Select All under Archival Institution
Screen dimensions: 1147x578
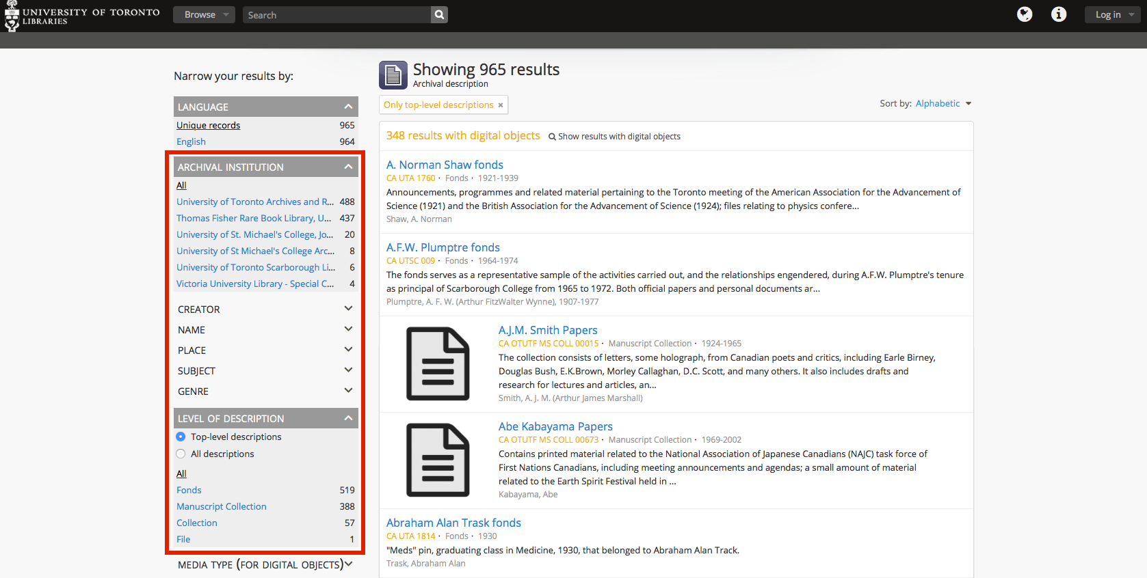click(181, 185)
